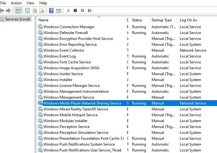Screen dimensions: 217x153
Task: Click the Refresh toolbar icon
Action: pyautogui.click(x=35, y=11)
